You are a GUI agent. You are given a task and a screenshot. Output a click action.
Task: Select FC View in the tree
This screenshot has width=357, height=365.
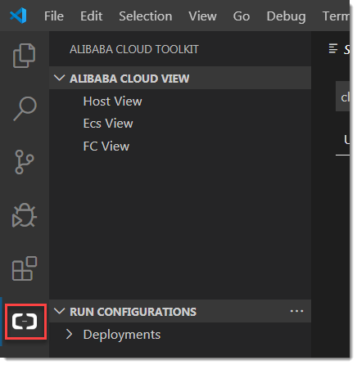tap(180, 146)
